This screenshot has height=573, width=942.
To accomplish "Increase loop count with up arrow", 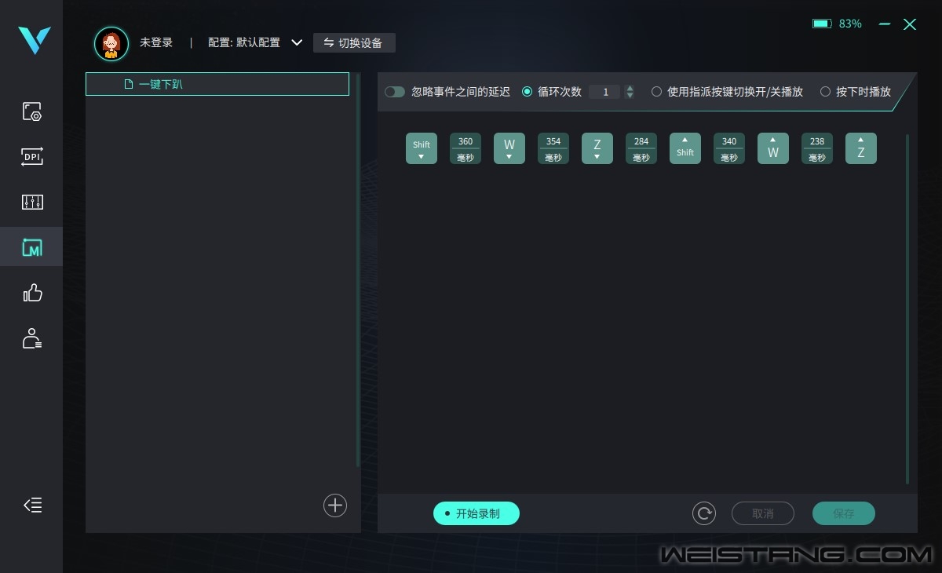I will (630, 88).
